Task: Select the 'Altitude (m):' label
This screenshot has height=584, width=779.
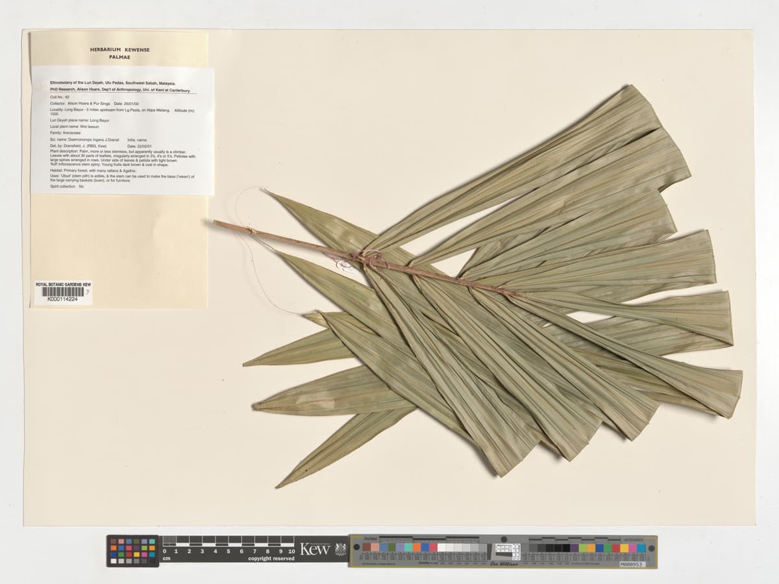Action: pos(184,110)
